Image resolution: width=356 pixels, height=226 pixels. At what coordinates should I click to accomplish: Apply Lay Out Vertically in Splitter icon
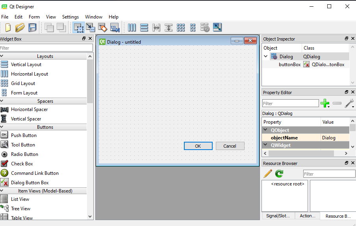169,28
